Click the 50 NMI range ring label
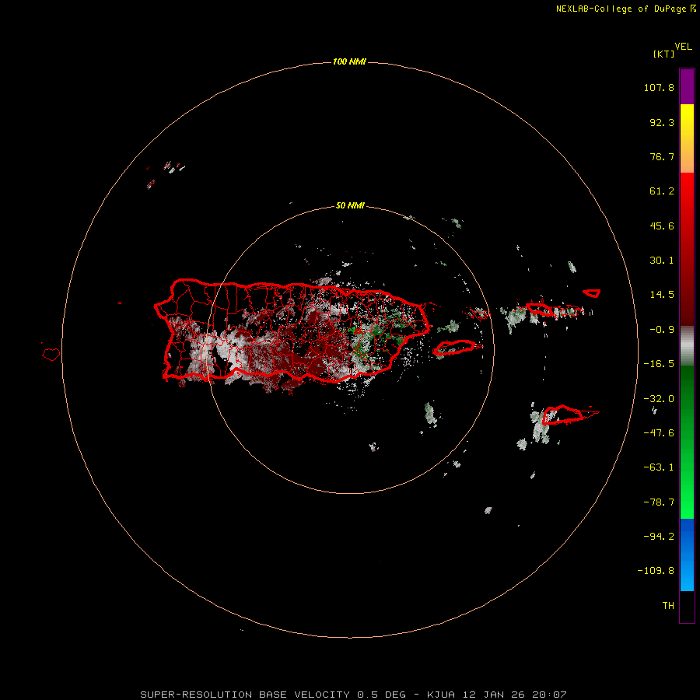This screenshot has width=700, height=700. 350,206
